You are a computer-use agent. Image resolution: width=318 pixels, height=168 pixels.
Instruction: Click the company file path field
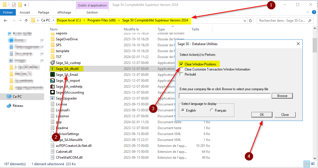225,96
